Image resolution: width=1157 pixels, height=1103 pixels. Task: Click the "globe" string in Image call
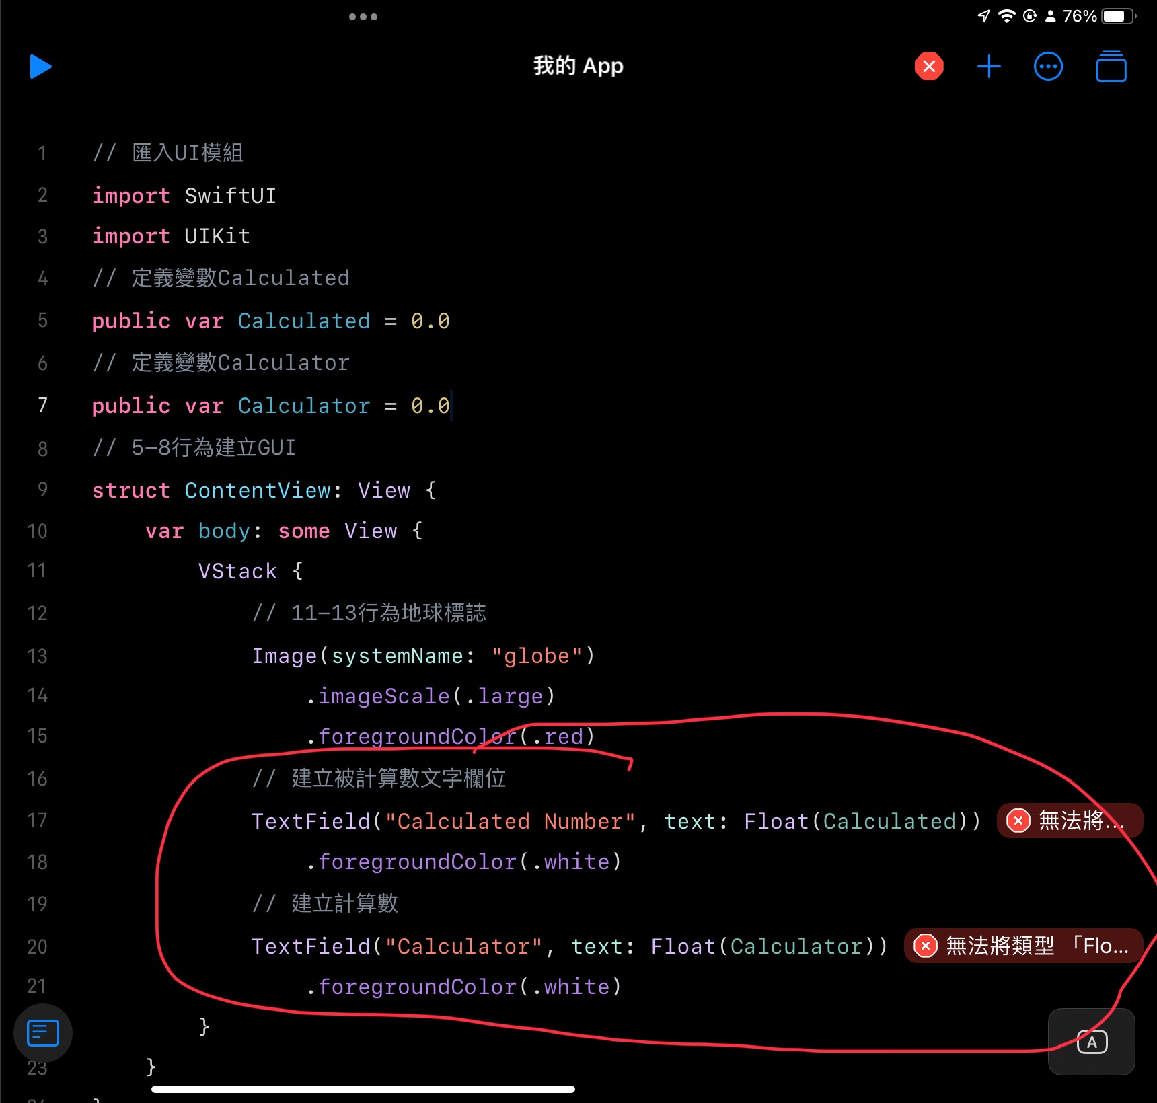536,656
